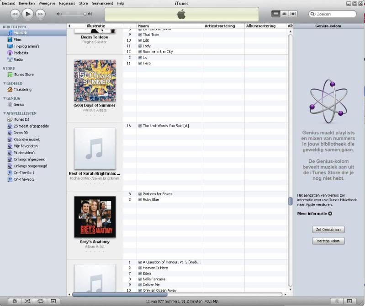The width and height of the screenshot is (365, 306).
Task: Click the arrow in the Illustratie column header
Action: pos(69,26)
